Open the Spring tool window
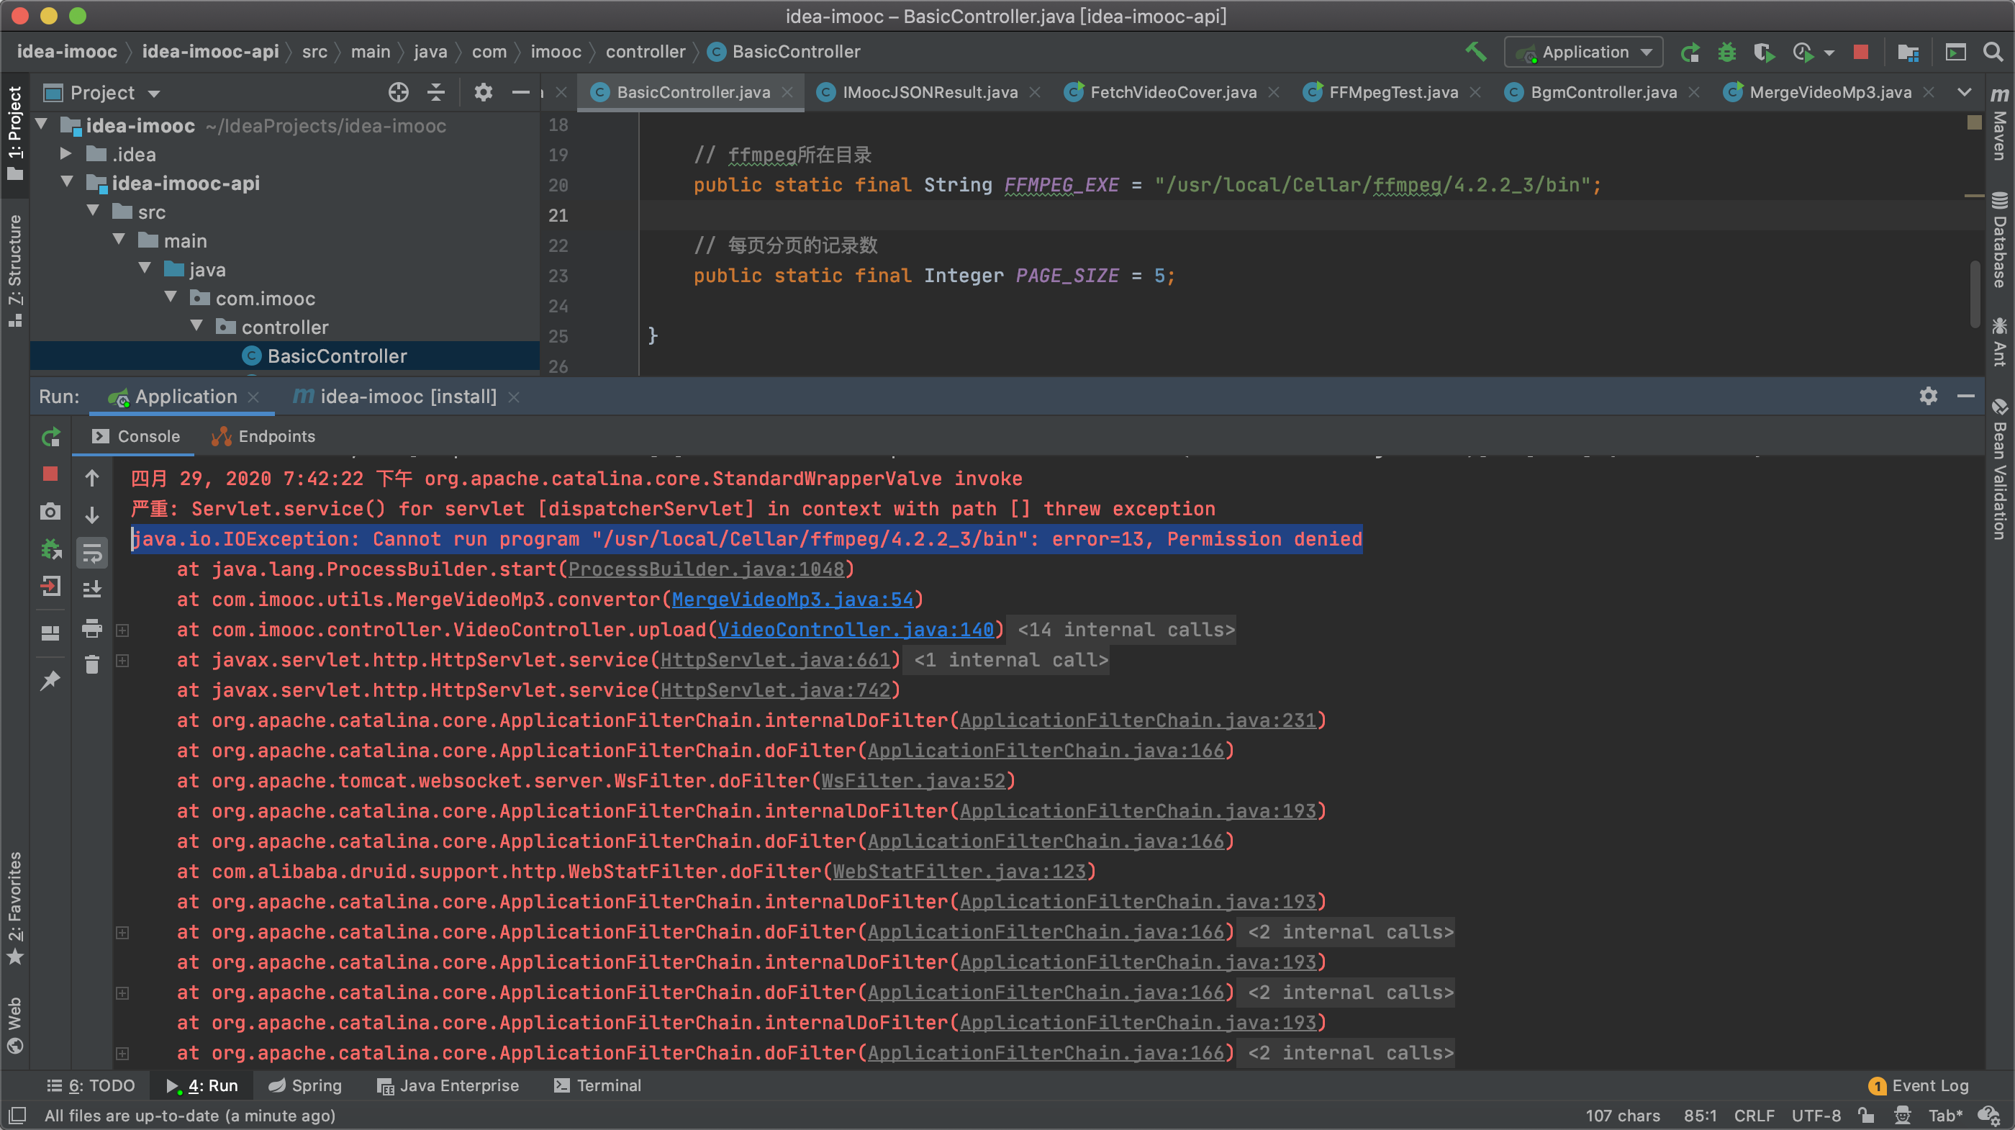Image resolution: width=2015 pixels, height=1130 pixels. tap(304, 1086)
